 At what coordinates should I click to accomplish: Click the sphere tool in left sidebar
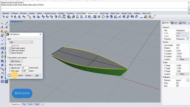pyautogui.click(x=2, y=40)
